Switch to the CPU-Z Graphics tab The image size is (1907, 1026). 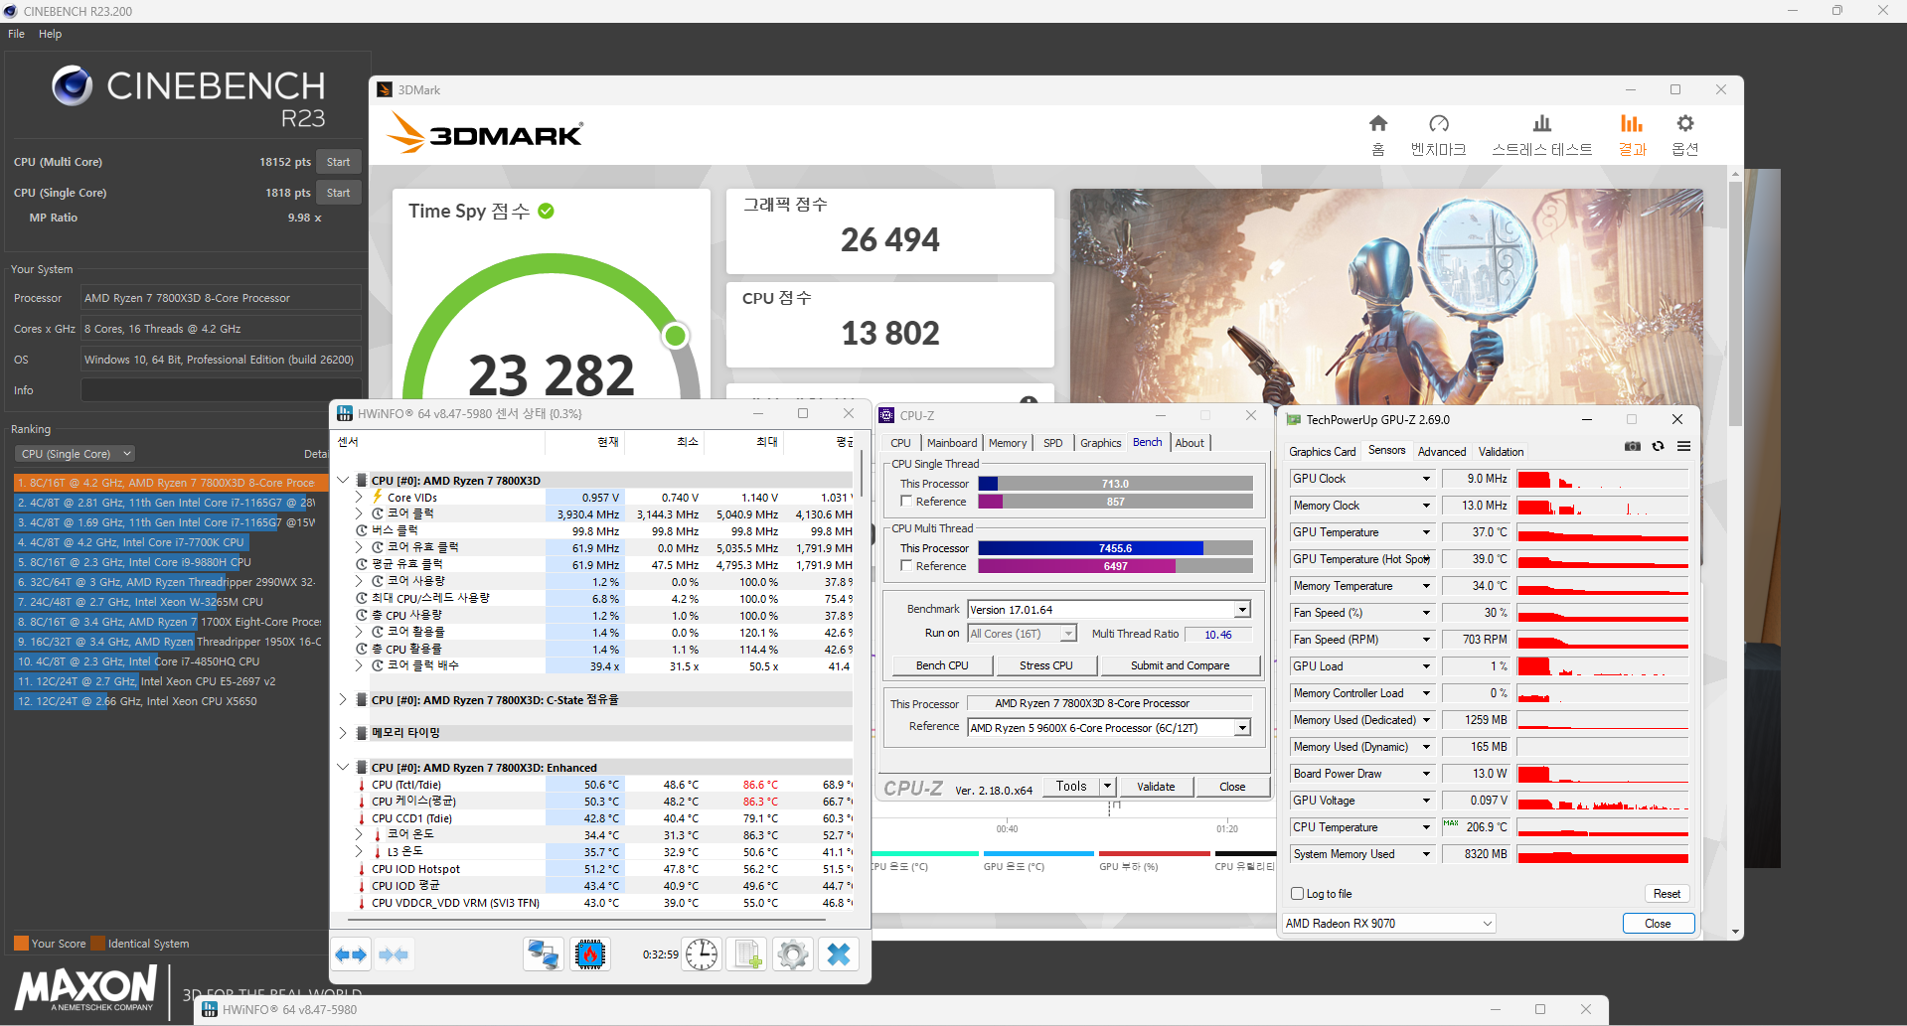[x=1100, y=443]
